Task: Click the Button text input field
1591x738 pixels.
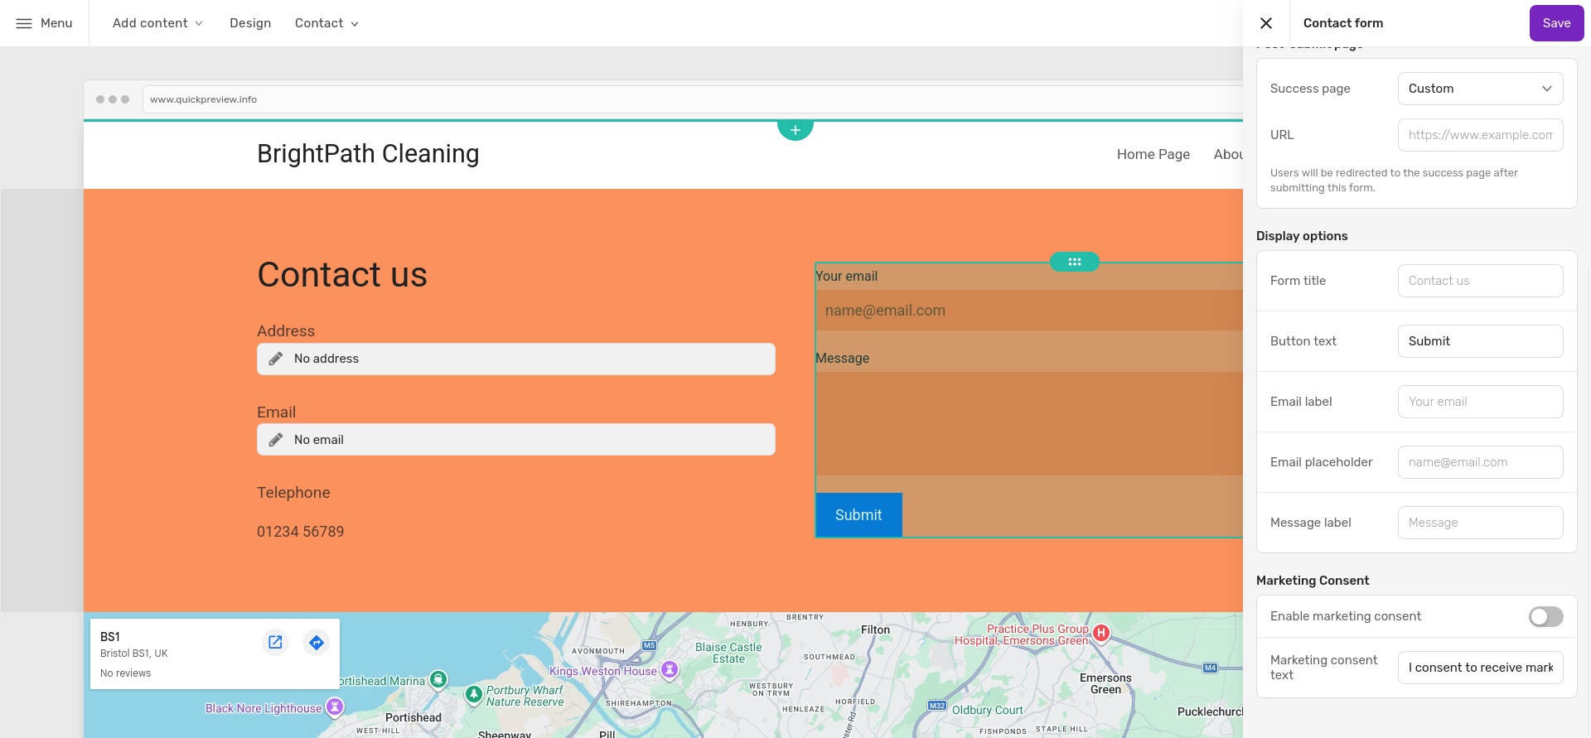Action: click(1481, 341)
